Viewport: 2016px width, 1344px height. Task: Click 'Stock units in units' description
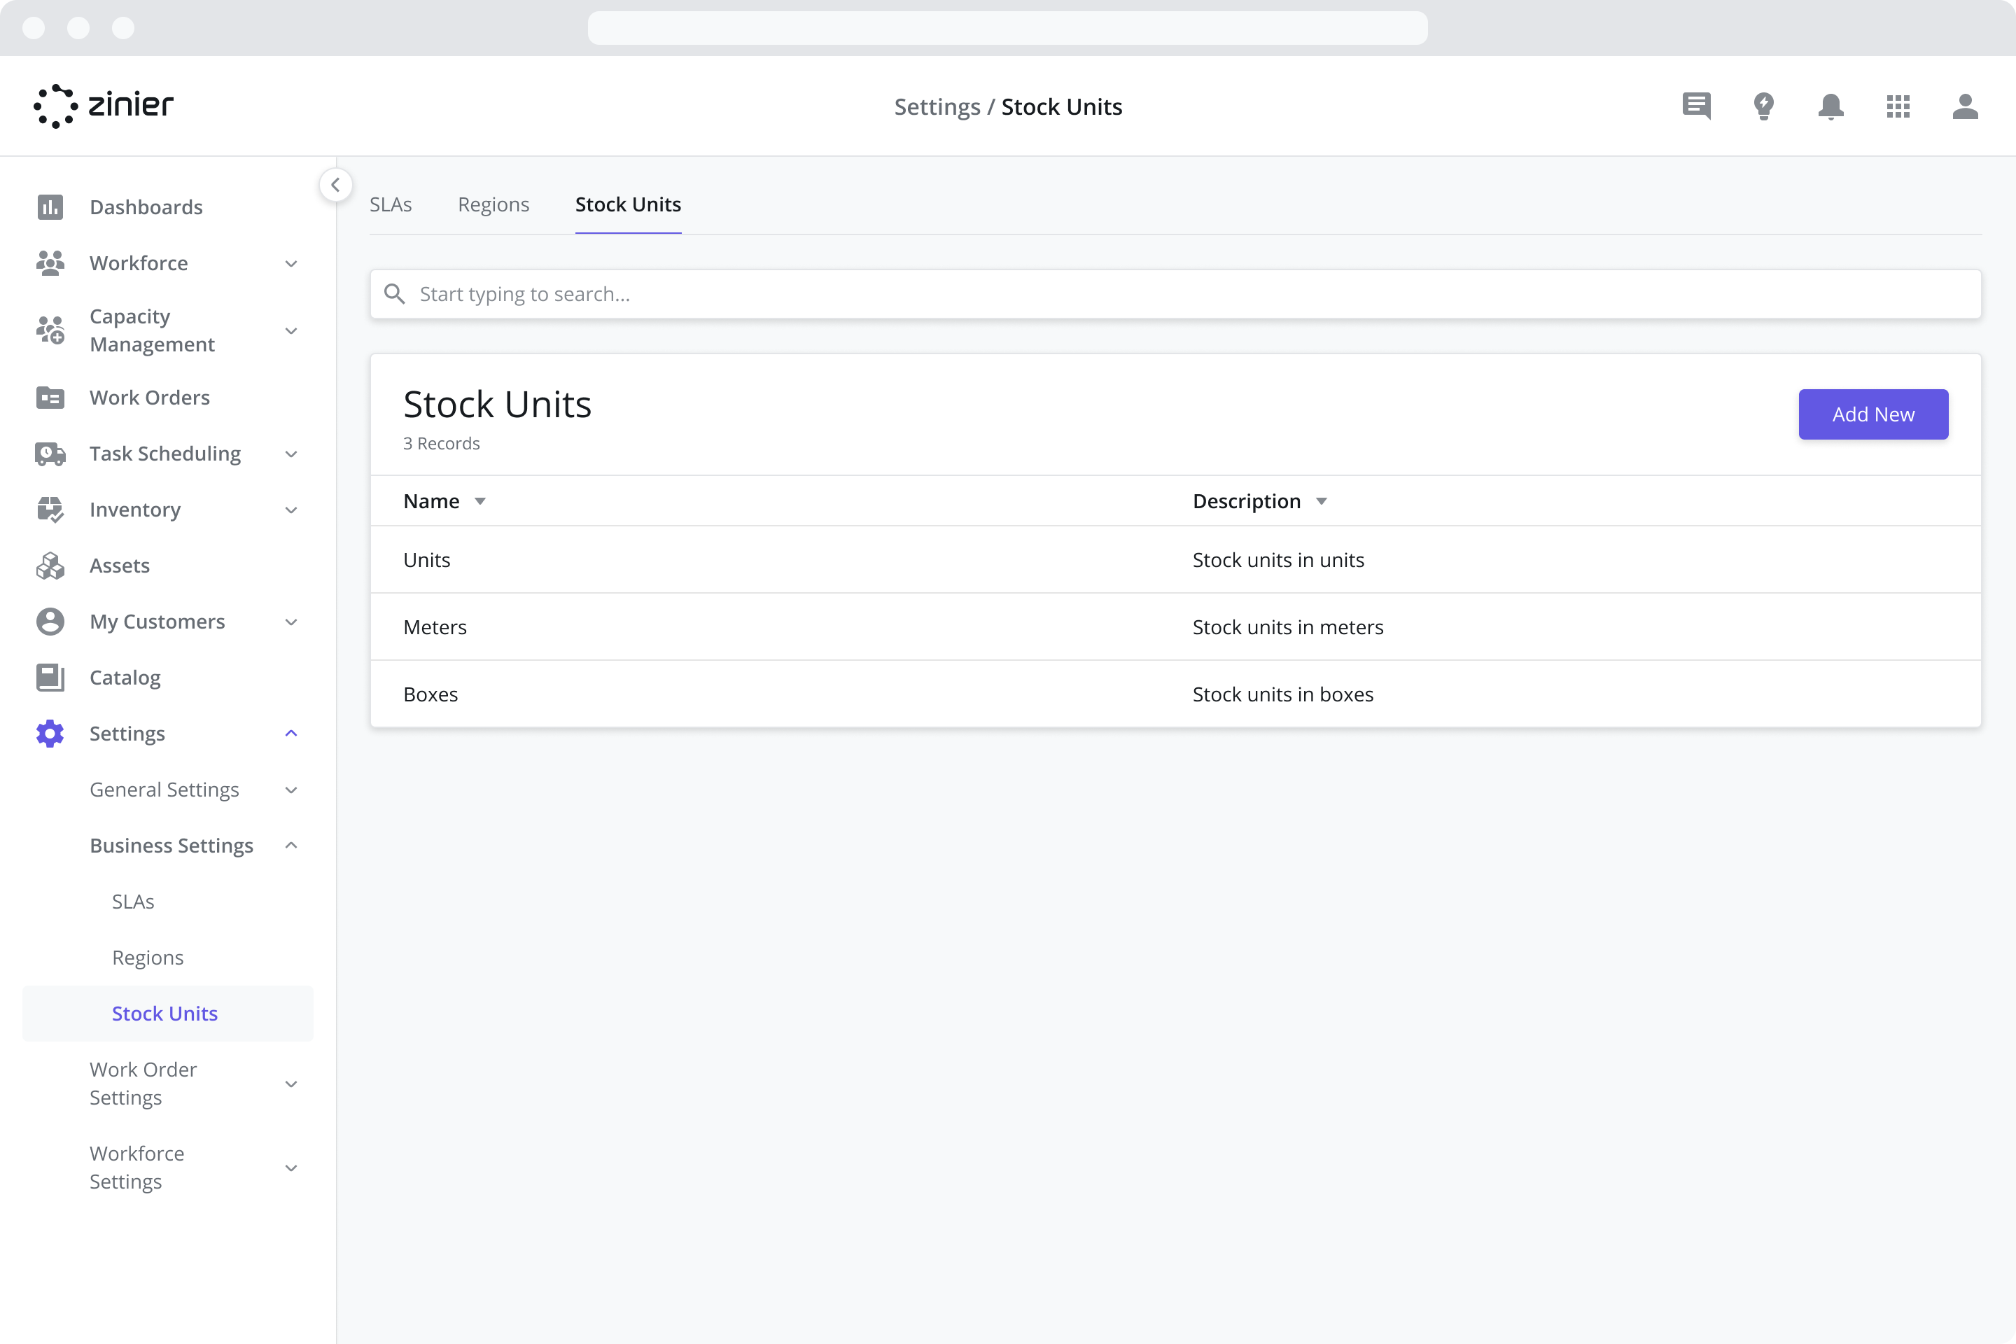pos(1278,560)
